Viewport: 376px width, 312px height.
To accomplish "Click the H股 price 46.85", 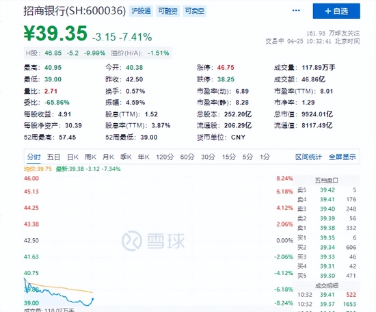I will pyautogui.click(x=53, y=53).
